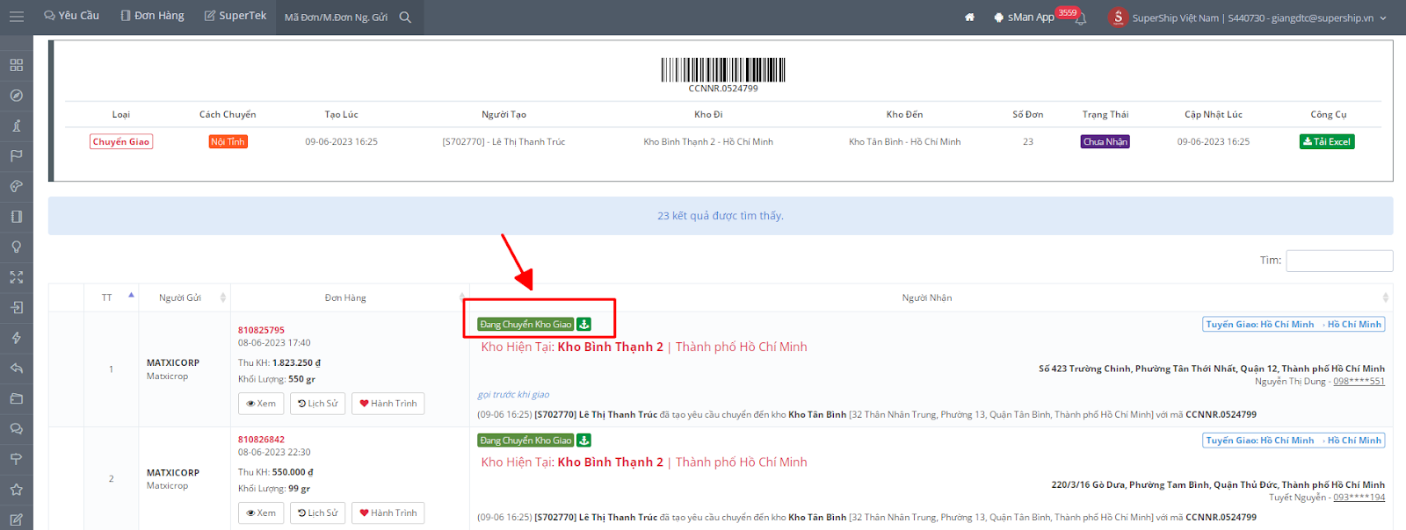Click Đang Chuyển Kho Giao badge of order 810825795
The image size is (1406, 530).
[525, 325]
